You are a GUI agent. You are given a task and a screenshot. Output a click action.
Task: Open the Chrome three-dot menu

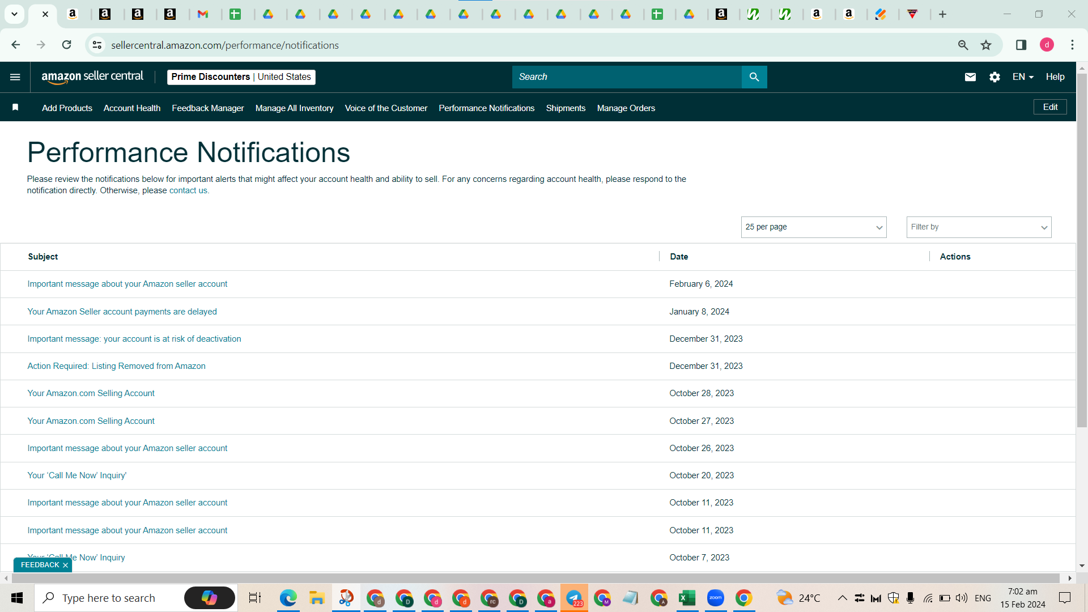1072,45
